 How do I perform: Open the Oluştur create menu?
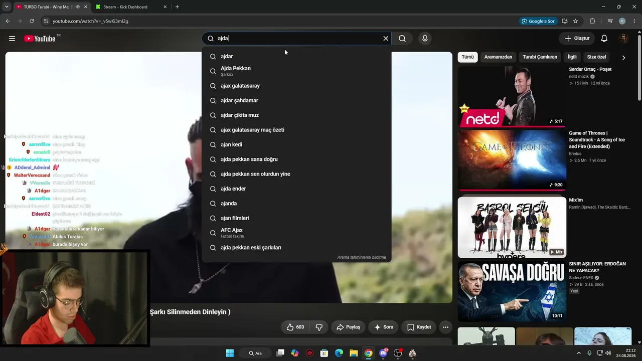pos(577,39)
